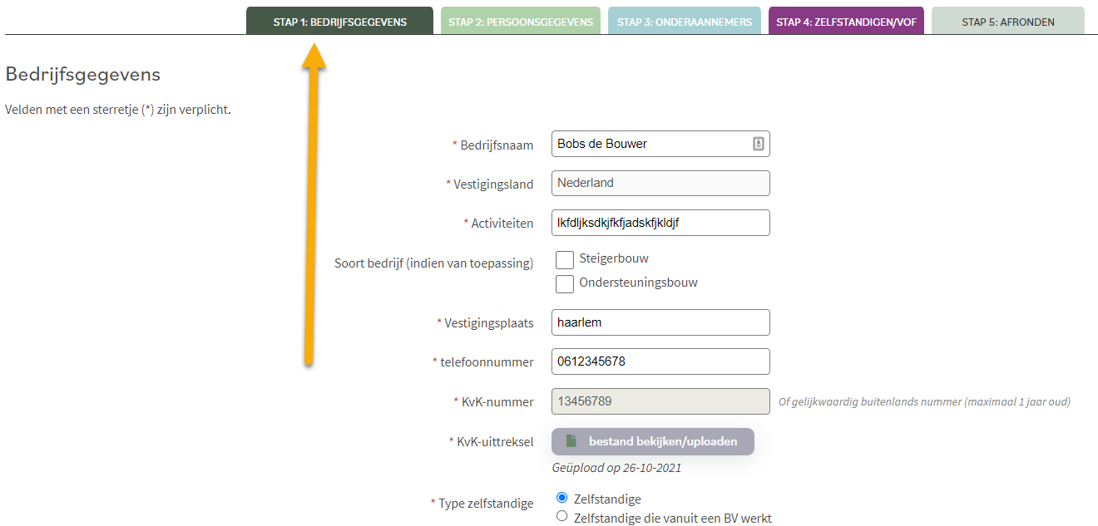1098x526 pixels.
Task: Click the contact card icon in Bedrijfsnaam field
Action: point(758,144)
